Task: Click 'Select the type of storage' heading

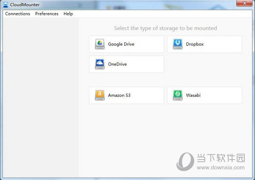Action: (x=165, y=28)
